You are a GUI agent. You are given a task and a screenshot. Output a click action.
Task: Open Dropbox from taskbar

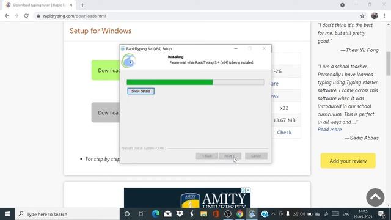point(180,214)
